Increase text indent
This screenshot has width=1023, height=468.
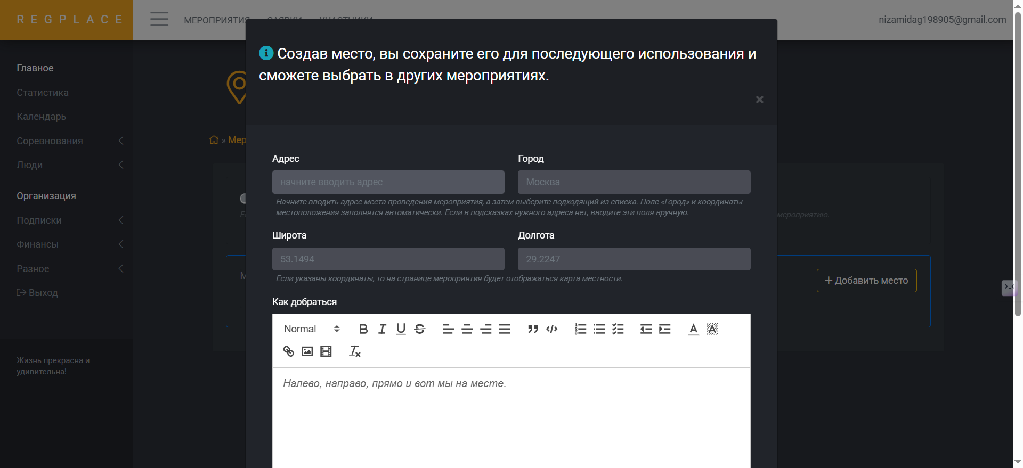click(x=665, y=329)
